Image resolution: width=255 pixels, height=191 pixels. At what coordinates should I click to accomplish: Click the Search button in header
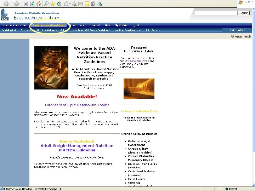243,13
